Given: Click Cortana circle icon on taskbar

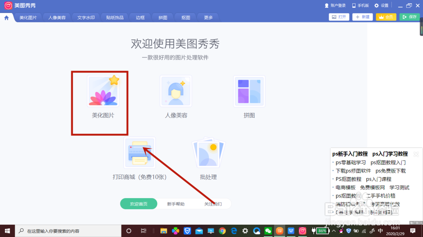Looking at the screenshot, I should [129, 231].
